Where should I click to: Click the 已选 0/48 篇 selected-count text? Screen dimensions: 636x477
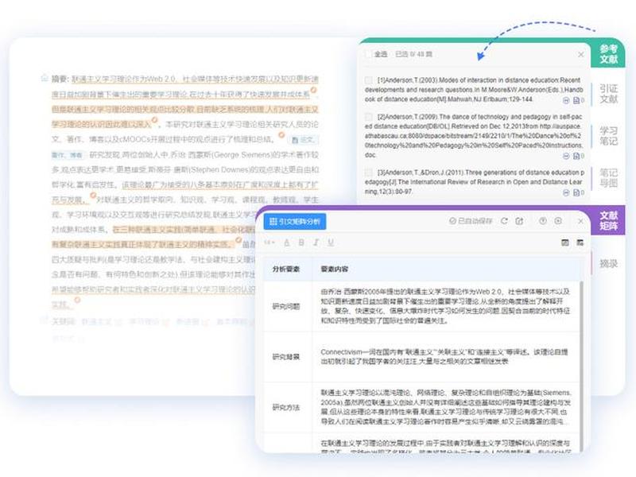tap(413, 54)
